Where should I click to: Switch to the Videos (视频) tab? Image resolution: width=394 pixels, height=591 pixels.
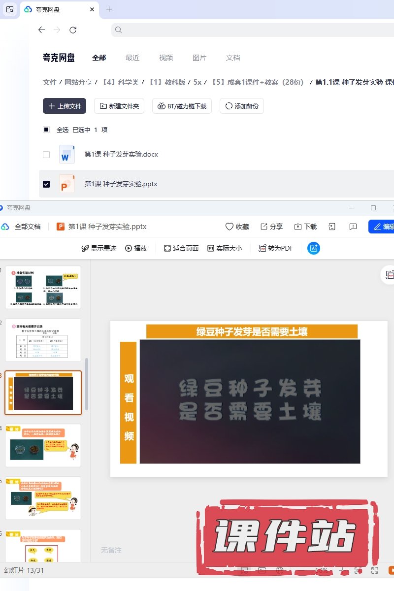point(166,58)
